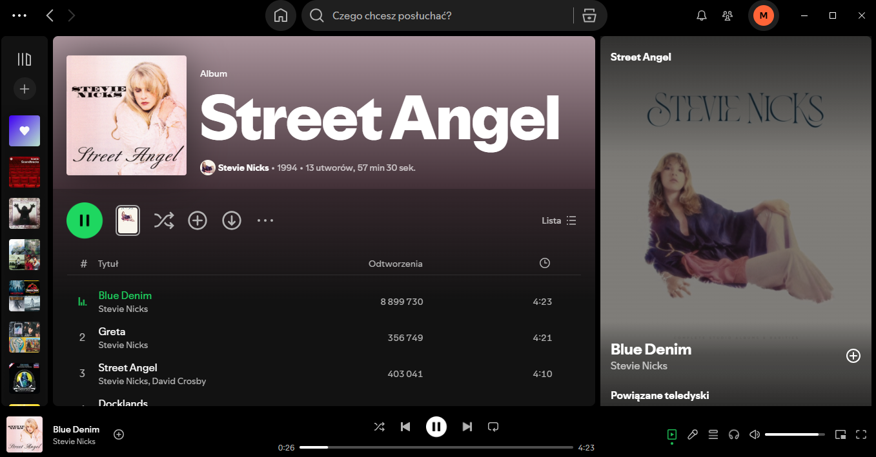The image size is (876, 457).
Task: Connect to a device icon
Action: tap(734, 434)
